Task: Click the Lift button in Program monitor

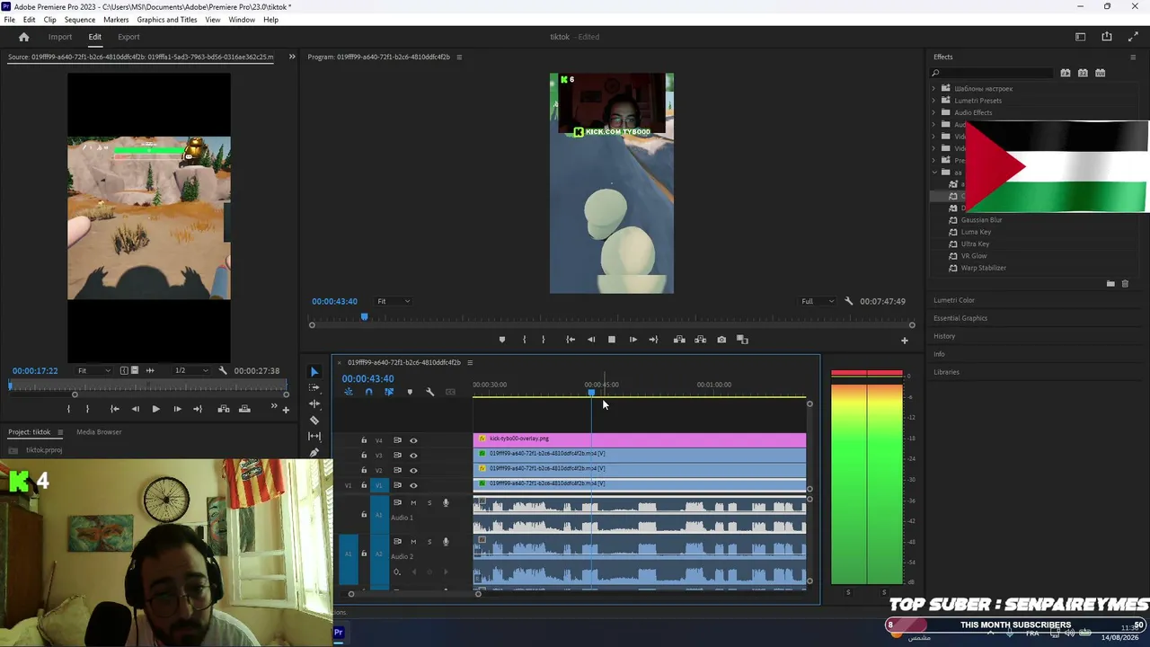Action: 679,340
